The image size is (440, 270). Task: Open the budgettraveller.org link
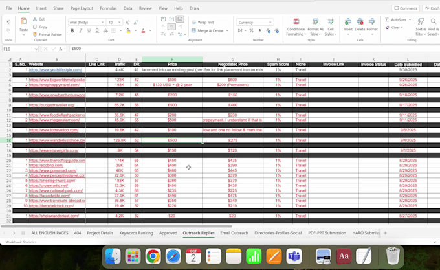pyautogui.click(x=52, y=105)
